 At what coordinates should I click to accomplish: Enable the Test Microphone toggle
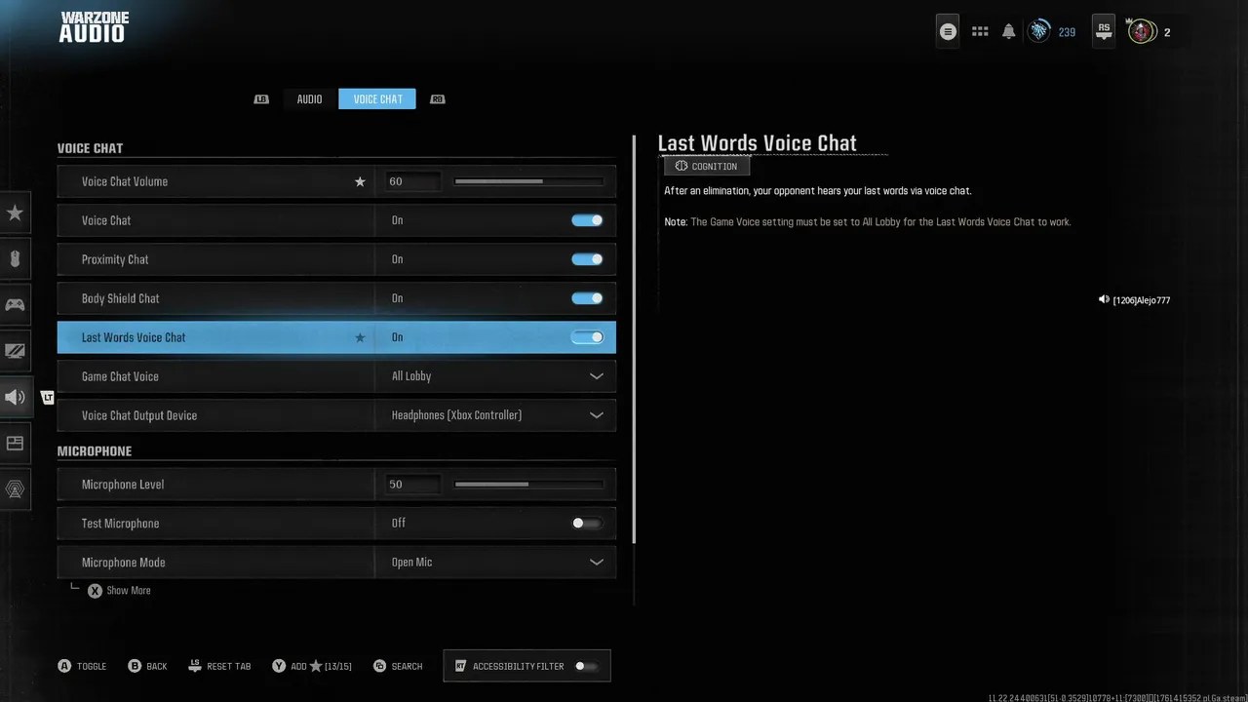coord(587,524)
